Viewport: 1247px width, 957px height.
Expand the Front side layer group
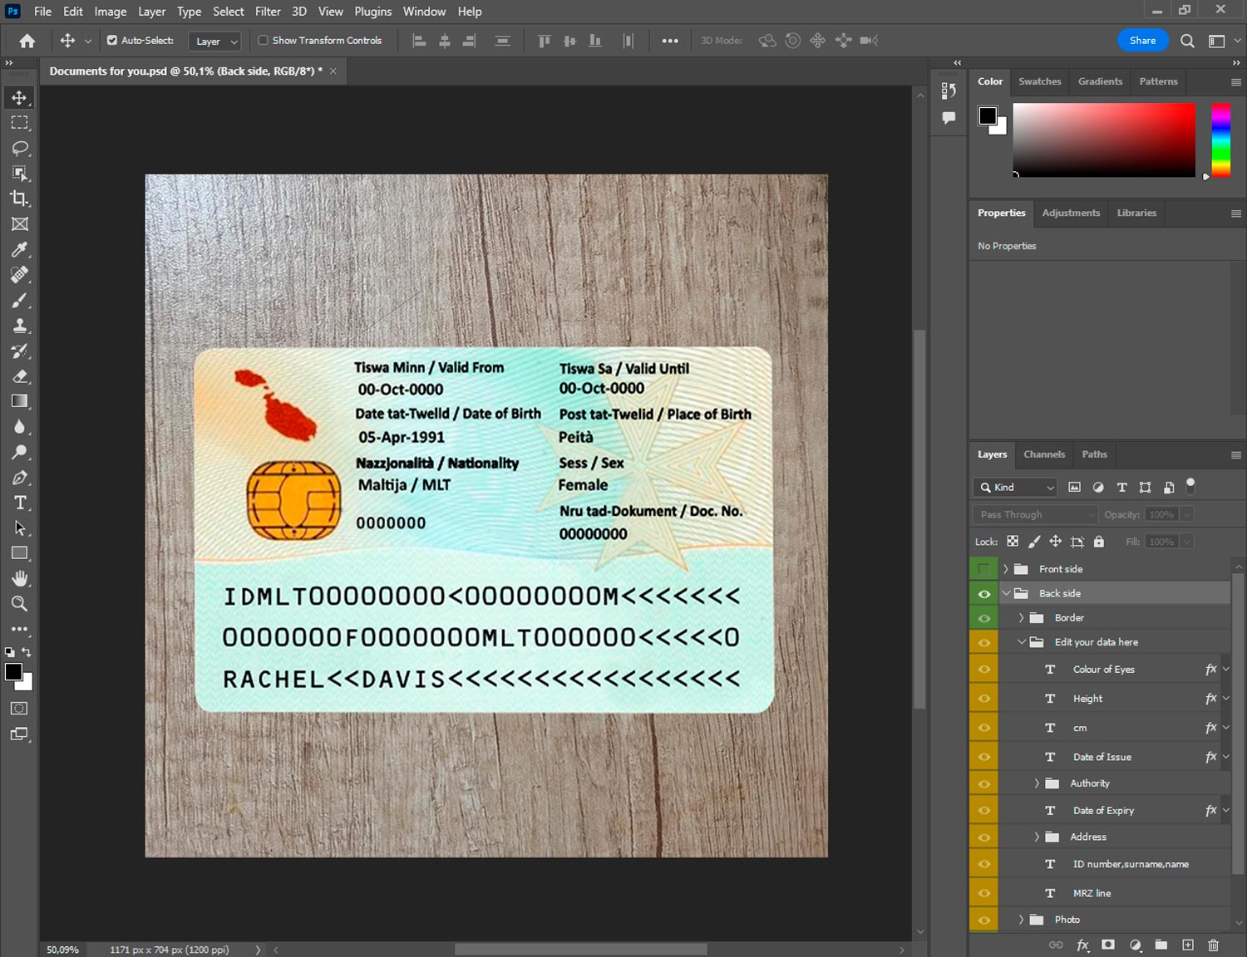coord(1005,569)
